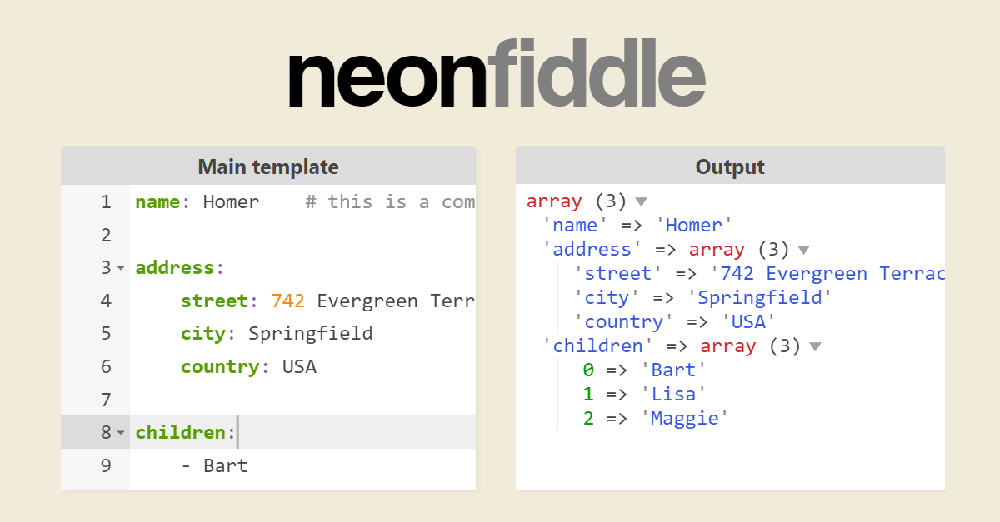The width and height of the screenshot is (1000, 522).
Task: Click the 'country: USA' line in editor
Action: tap(303, 366)
